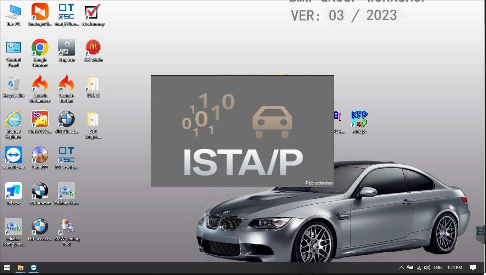Viewport: 486px width, 275px height.
Task: Open the NcsDummy shortcut
Action: click(93, 15)
